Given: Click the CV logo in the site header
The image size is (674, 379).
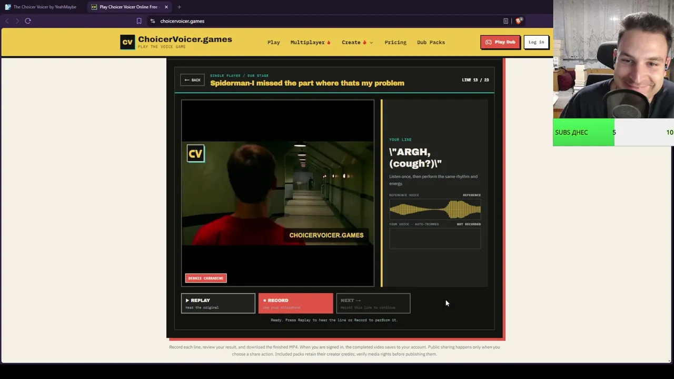Looking at the screenshot, I should (127, 42).
